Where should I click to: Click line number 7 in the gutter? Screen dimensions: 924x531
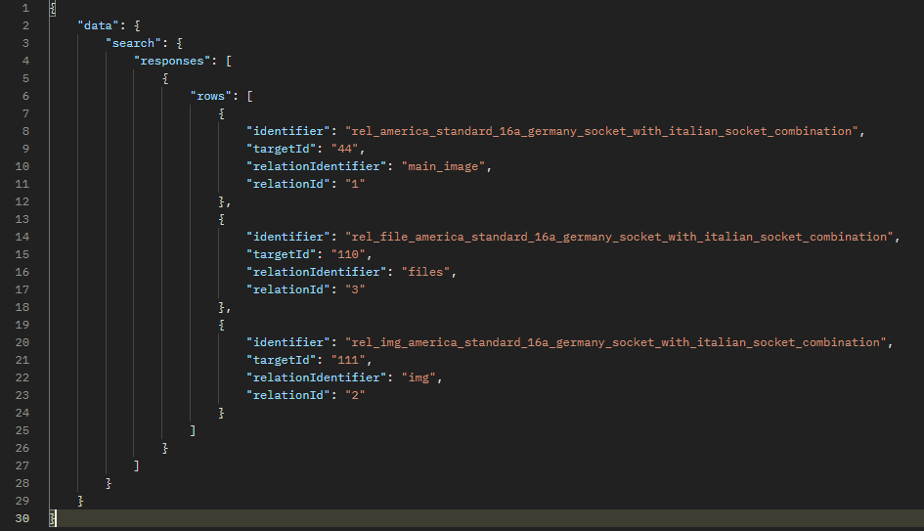coord(25,113)
